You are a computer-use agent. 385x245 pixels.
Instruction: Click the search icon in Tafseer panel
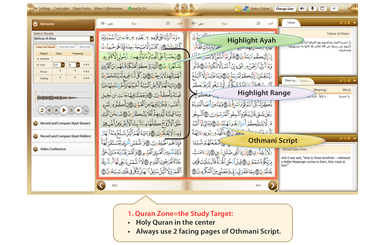point(345,23)
